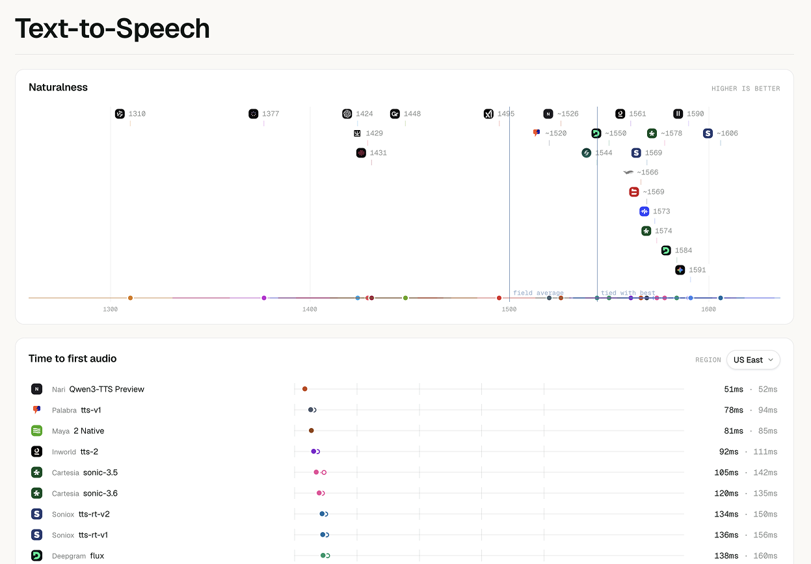The height and width of the screenshot is (564, 811).
Task: Select the Qwen3-TTS Preview model name
Action: tap(107, 389)
